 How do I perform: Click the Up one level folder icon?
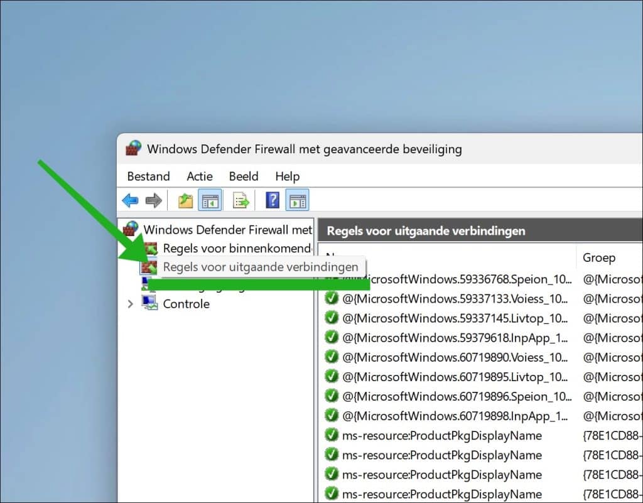click(186, 201)
